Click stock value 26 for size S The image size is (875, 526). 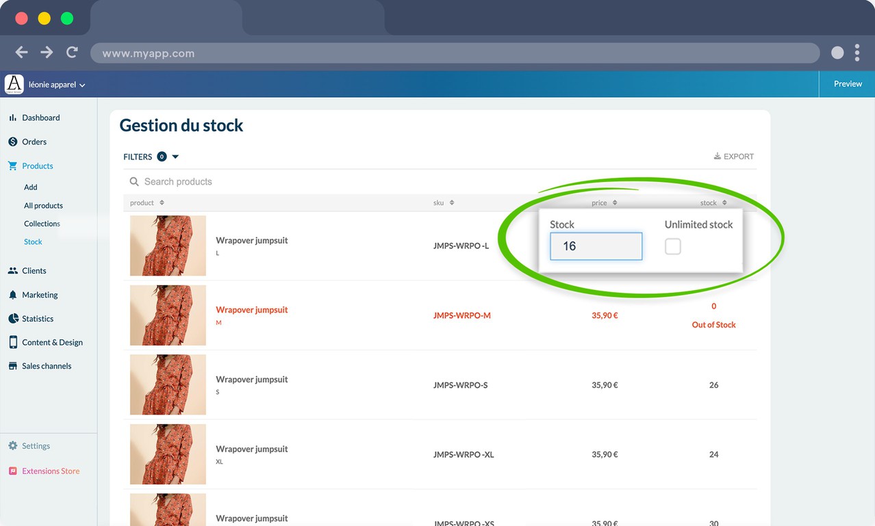point(713,385)
